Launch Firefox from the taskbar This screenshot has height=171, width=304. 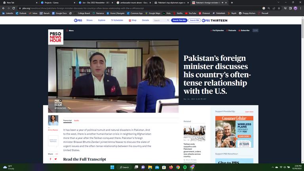tap(171, 167)
